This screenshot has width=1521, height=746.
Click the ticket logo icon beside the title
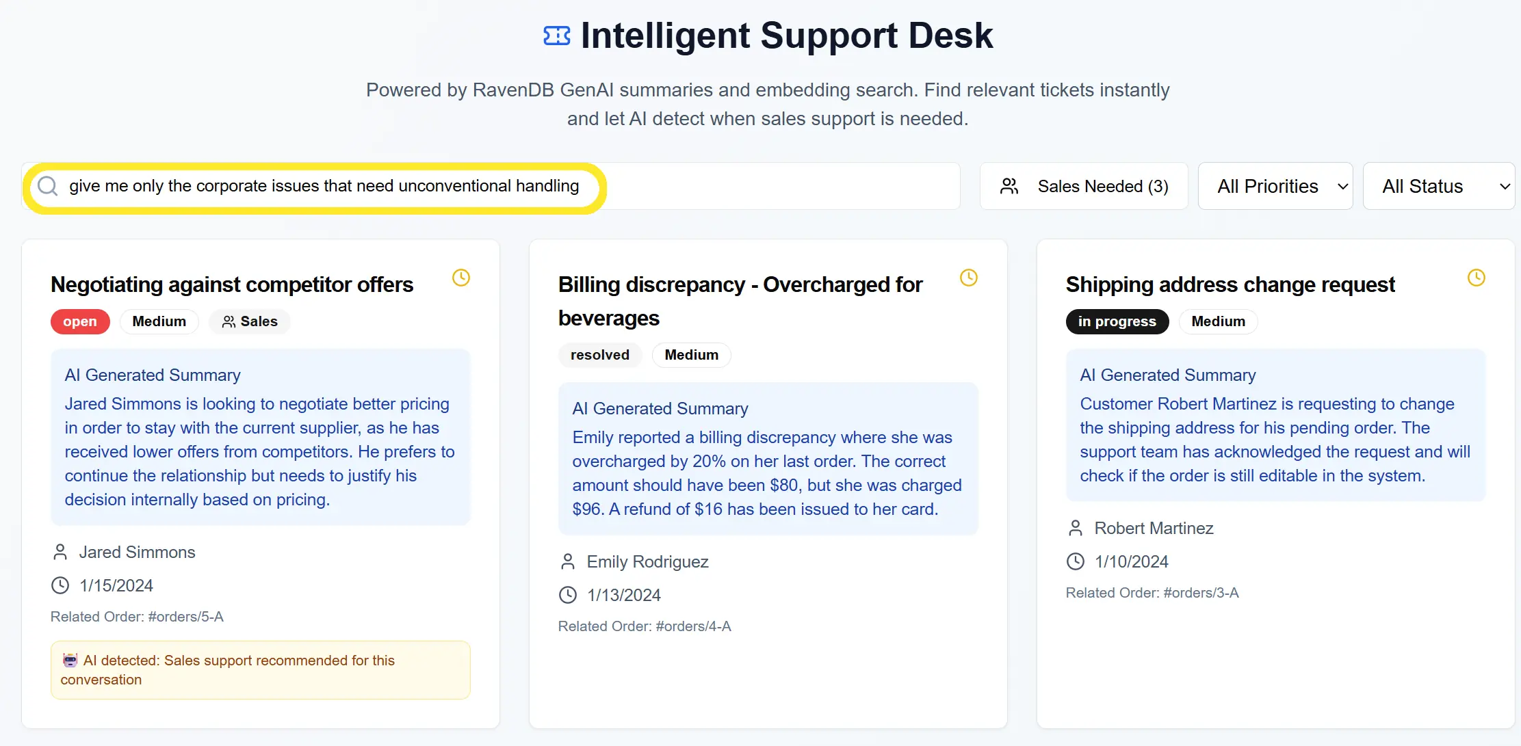click(556, 36)
